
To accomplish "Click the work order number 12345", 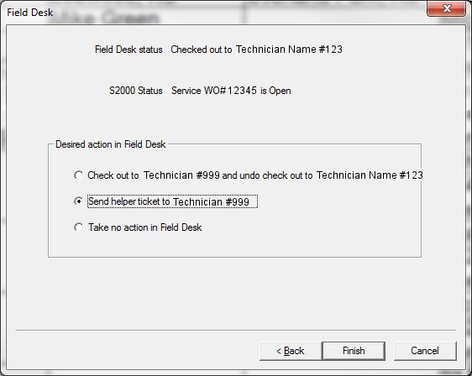I will click(x=242, y=91).
